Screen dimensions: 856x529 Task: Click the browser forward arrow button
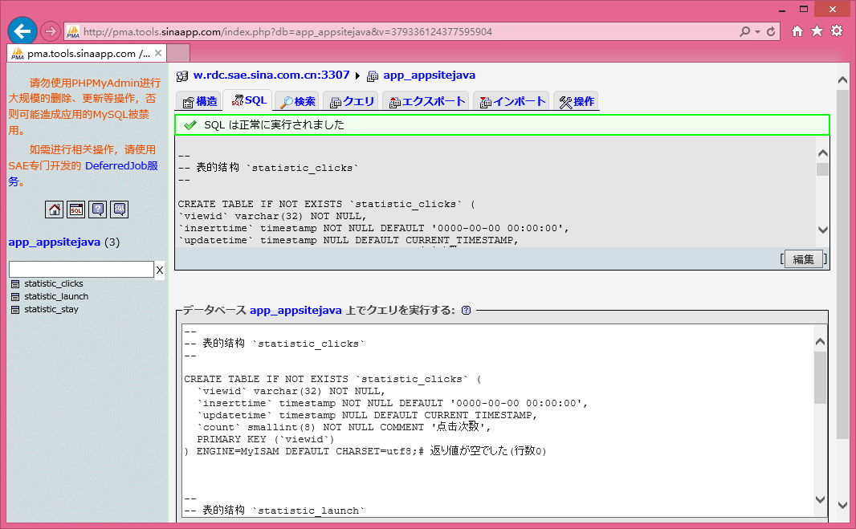point(51,31)
